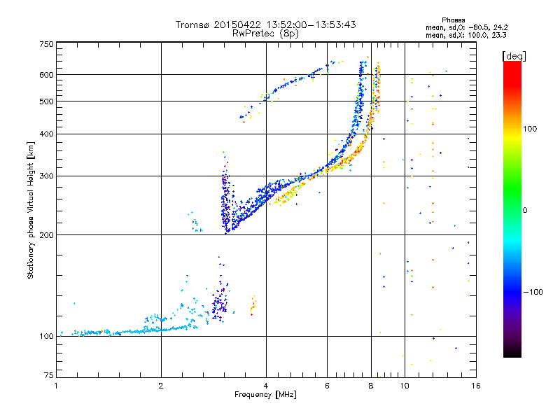Click the colorbar tick label '0'
Viewport: 560px width, 420px height.
point(525,211)
